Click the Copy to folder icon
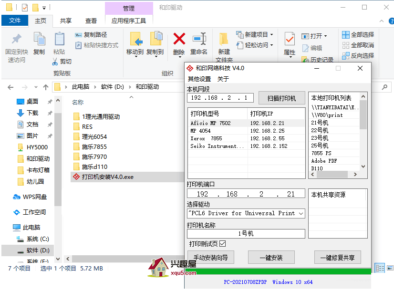394x302 pixels. tap(156, 39)
